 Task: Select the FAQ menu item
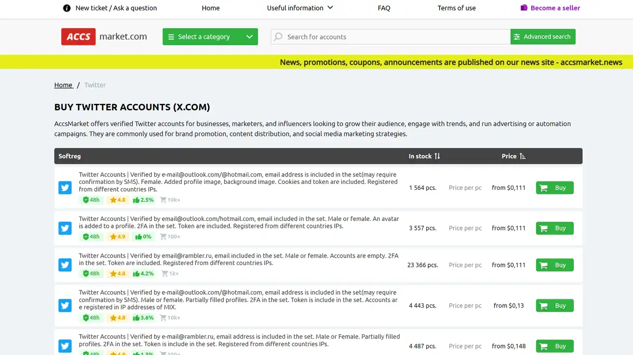point(384,8)
